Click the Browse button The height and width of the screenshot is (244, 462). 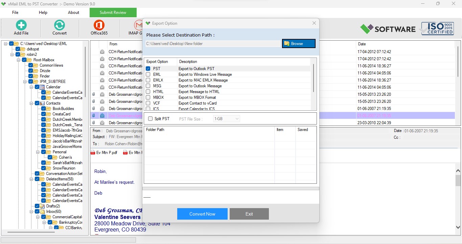[x=299, y=44]
